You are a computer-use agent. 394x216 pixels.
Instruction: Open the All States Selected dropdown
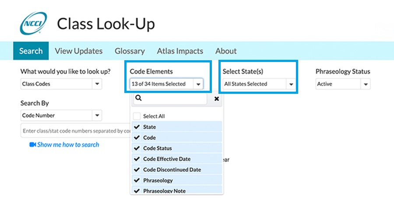click(x=259, y=84)
